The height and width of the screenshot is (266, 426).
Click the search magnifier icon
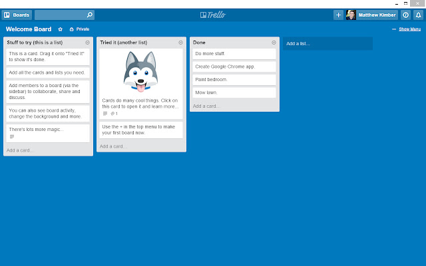[x=89, y=15]
